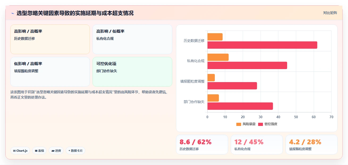This screenshot has width=348, height=165.
Task: Click the red bar for 历史数据迁移
Action: click(262, 45)
